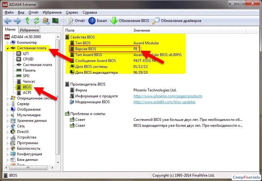Click the Устройства tree icon
Image resolution: width=262 pixels, height=181 pixels.
click(x=13, y=137)
